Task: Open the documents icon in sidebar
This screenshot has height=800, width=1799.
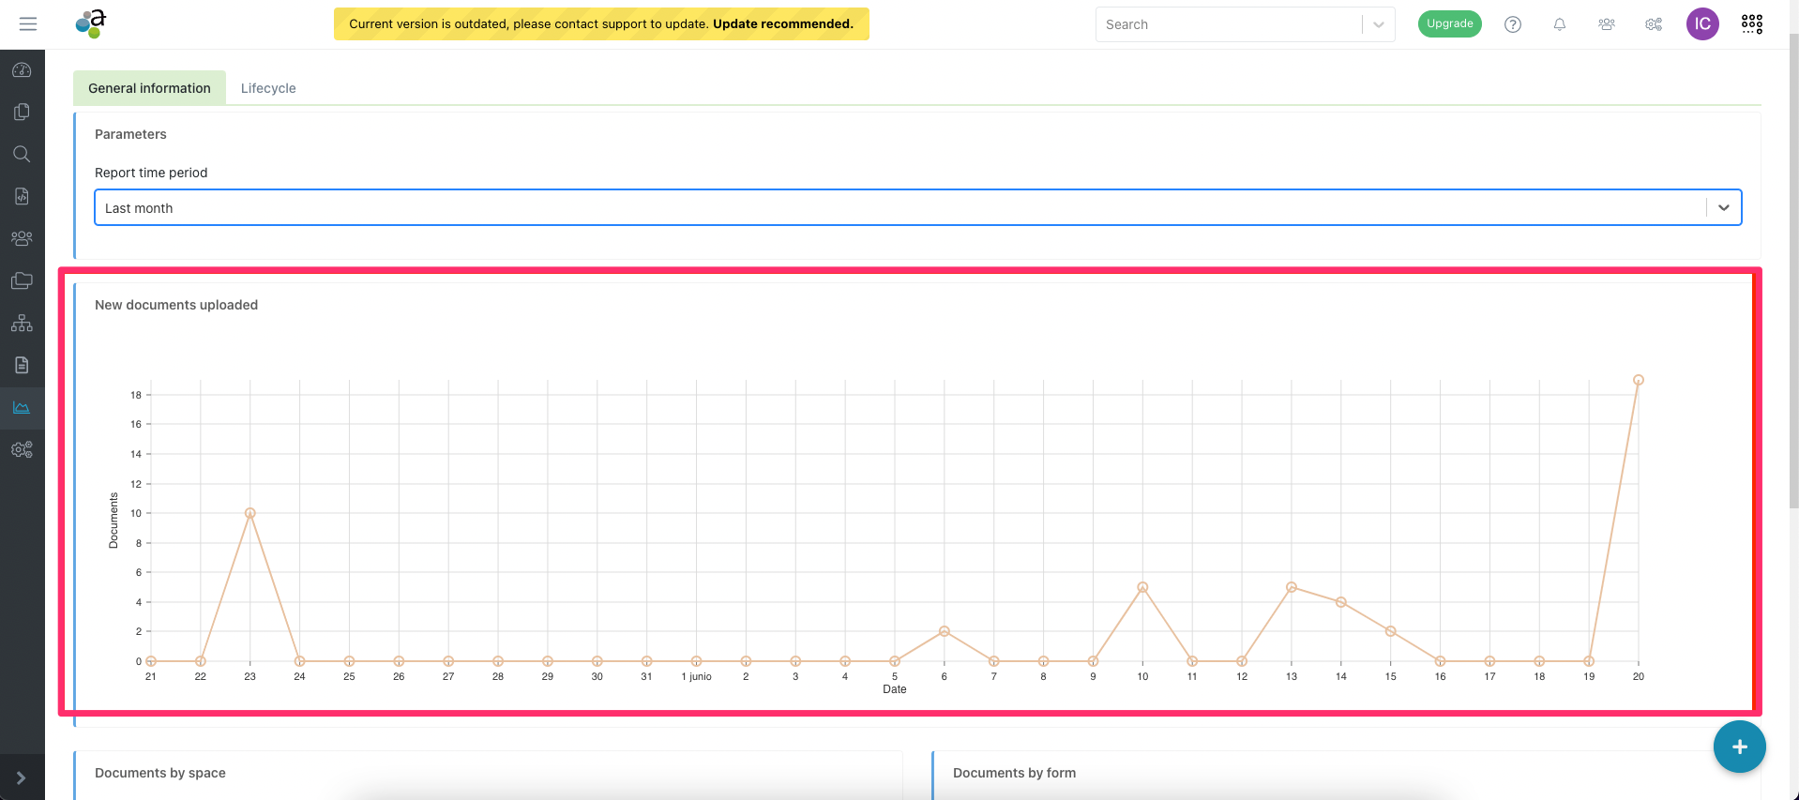Action: click(22, 112)
